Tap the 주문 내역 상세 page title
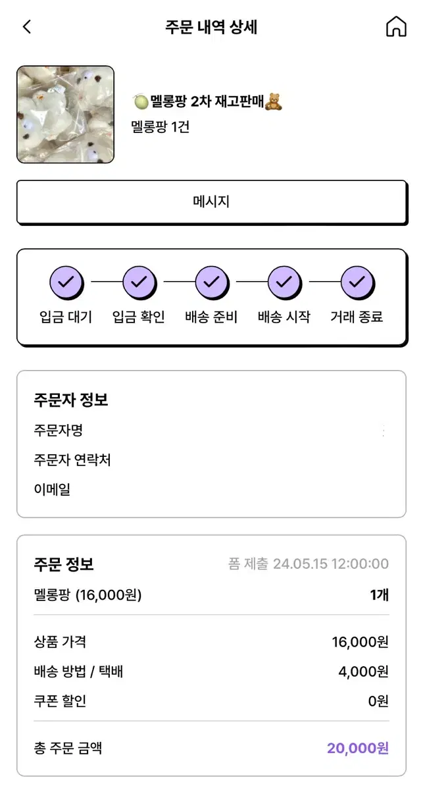The width and height of the screenshot is (423, 790). (211, 27)
